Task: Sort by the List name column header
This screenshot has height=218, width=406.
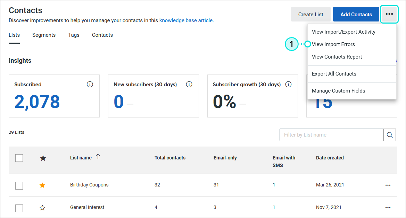Action: pyautogui.click(x=81, y=158)
